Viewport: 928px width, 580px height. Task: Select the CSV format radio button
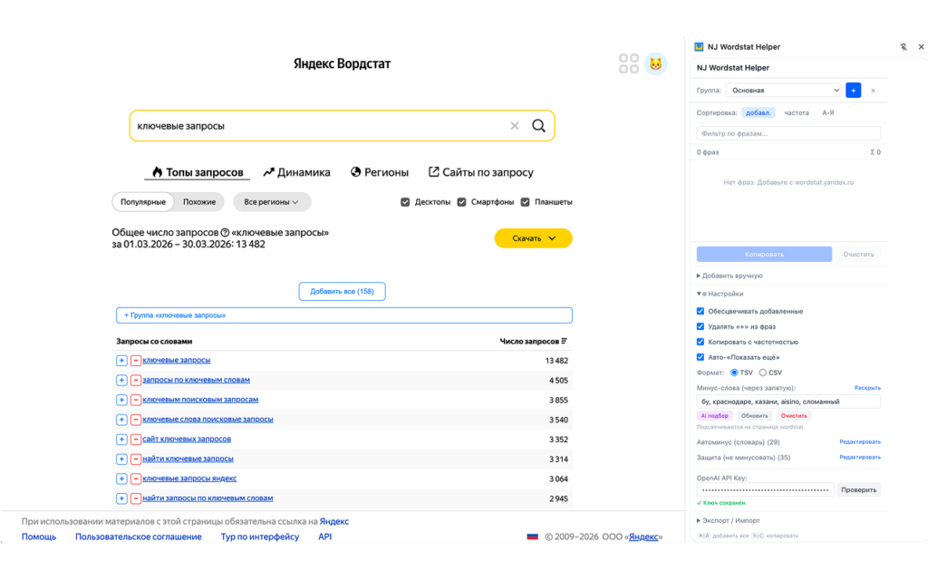[x=763, y=372]
